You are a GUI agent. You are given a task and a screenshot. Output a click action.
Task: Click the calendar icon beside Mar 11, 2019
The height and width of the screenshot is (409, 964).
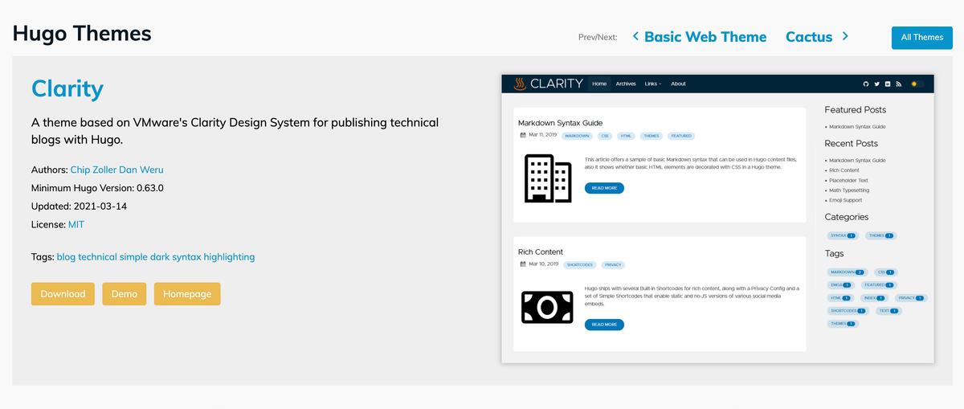pos(523,136)
